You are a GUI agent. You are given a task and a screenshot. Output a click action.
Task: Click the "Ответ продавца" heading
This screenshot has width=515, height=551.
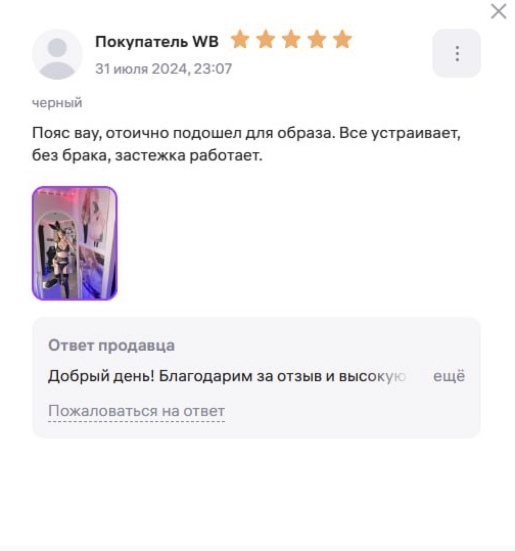(111, 346)
